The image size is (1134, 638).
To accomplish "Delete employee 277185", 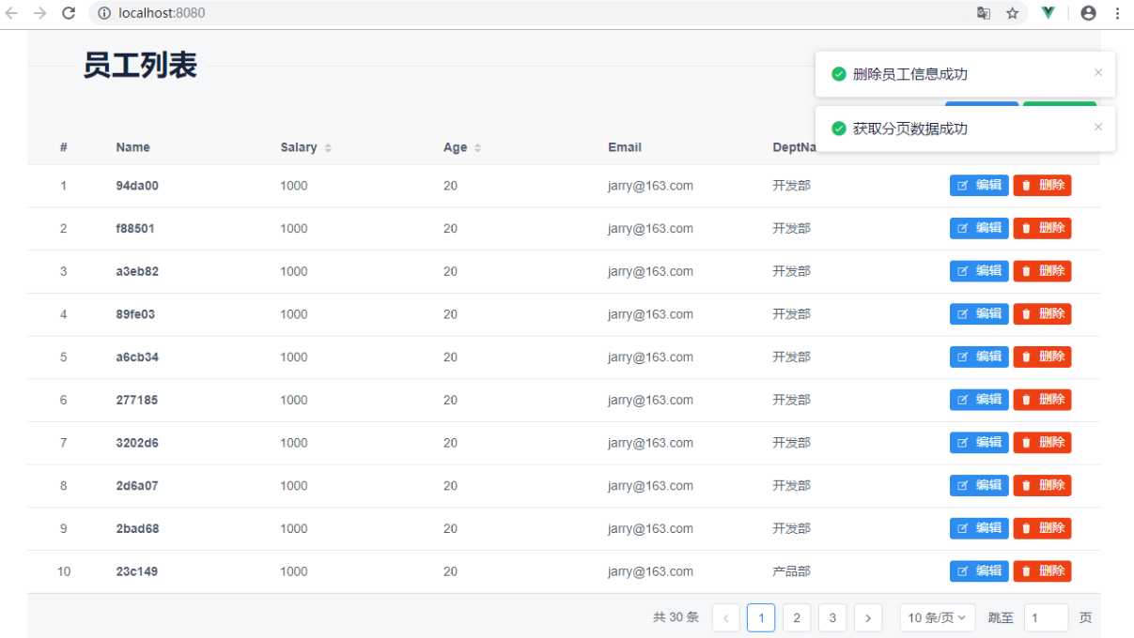I will [x=1042, y=400].
